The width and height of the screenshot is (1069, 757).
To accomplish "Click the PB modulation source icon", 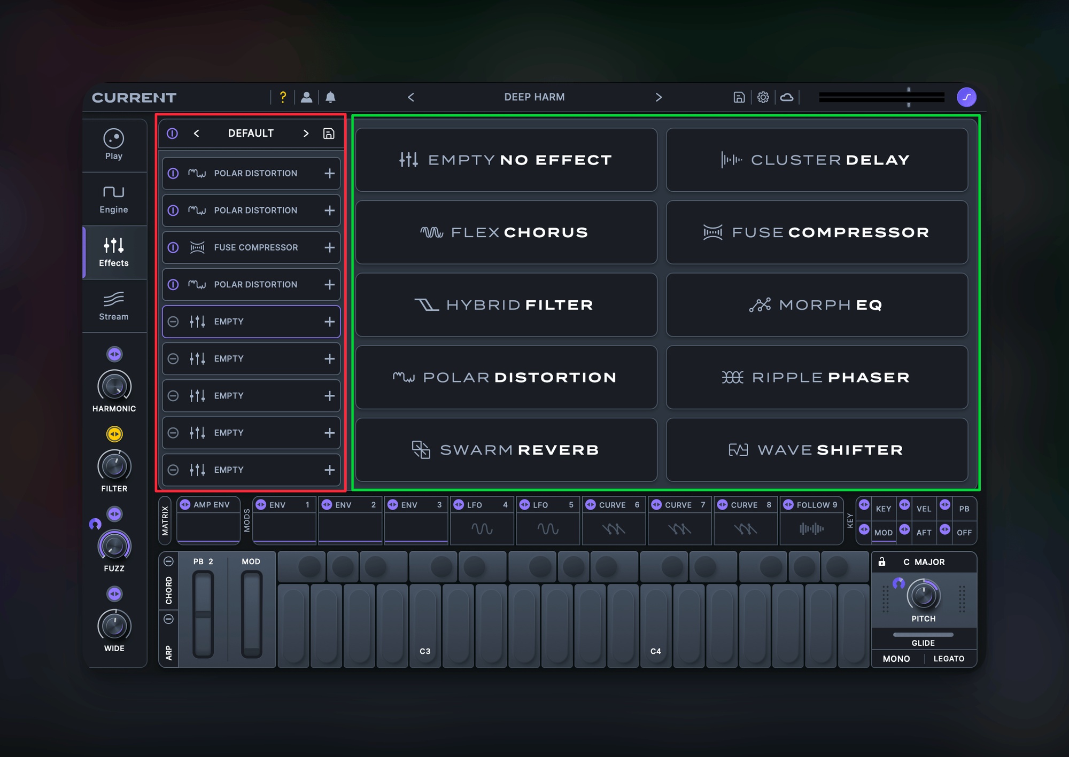I will [945, 505].
